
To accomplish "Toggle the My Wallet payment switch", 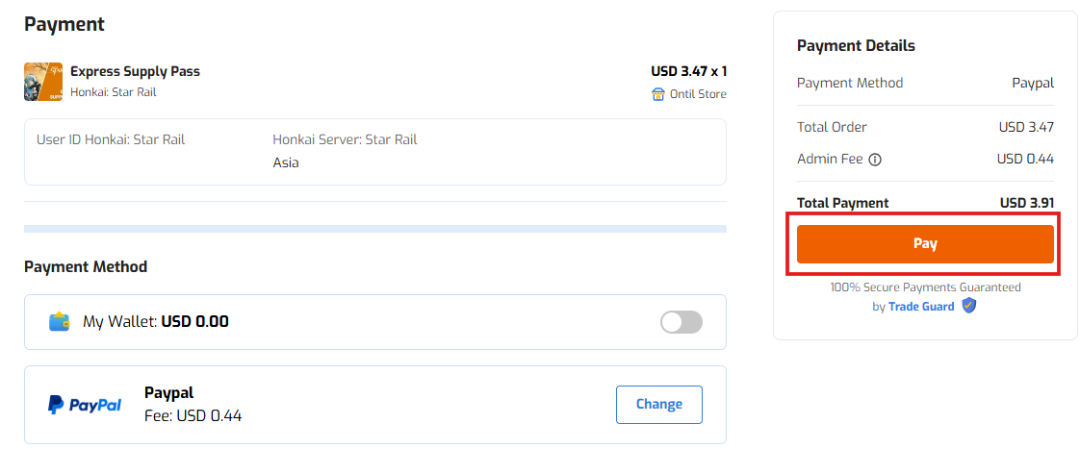I will [x=681, y=322].
